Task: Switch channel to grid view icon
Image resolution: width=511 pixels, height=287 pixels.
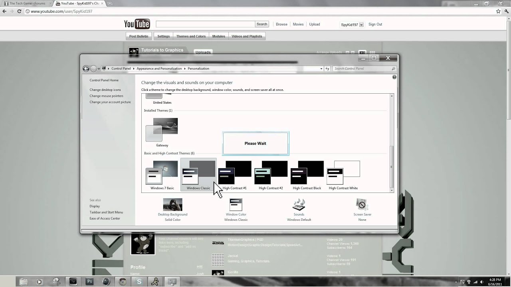Action: [x=372, y=52]
